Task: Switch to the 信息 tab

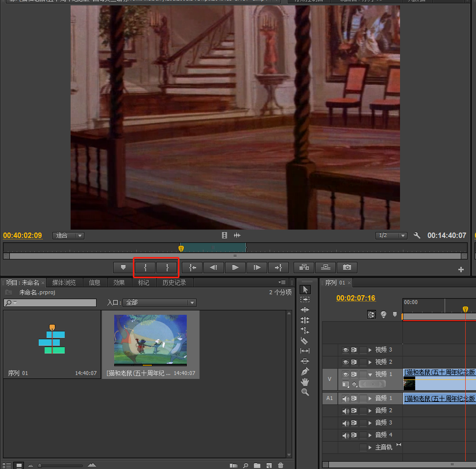Action: (95, 282)
